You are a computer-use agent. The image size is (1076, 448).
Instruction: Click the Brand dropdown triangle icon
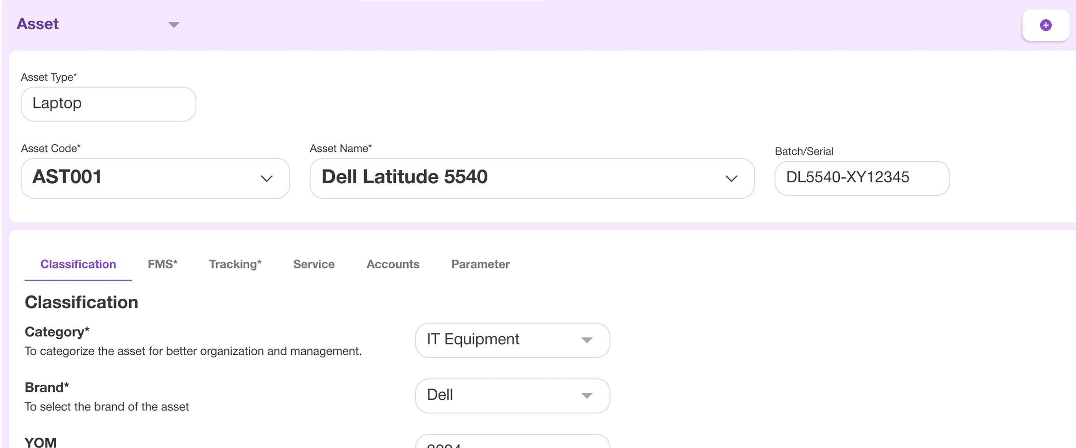[587, 396]
